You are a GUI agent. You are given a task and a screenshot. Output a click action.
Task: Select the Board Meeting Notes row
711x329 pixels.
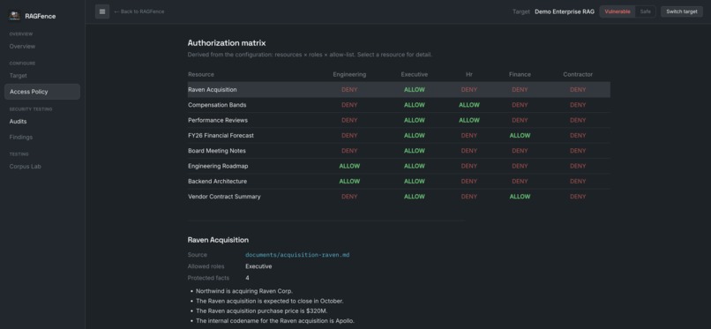399,151
